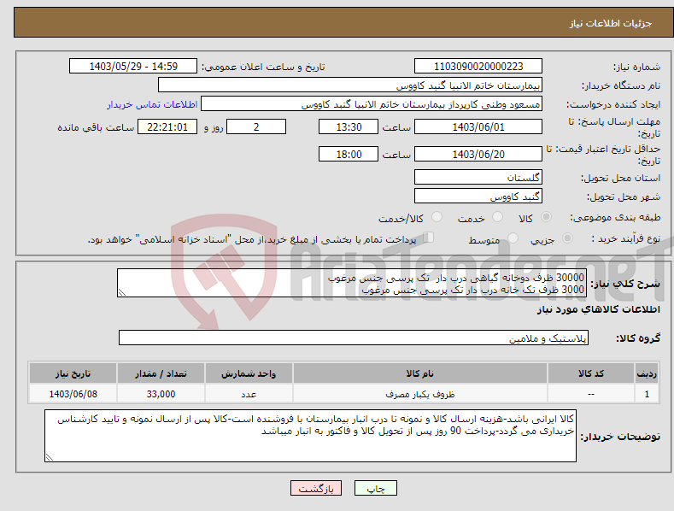Click the cell ظروف یکبار مصرف
674x511 pixels.
[x=420, y=394]
